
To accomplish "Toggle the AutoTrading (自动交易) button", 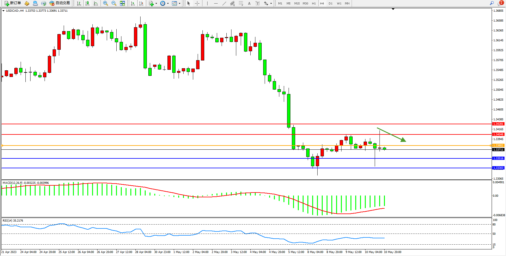I will coord(60,3).
